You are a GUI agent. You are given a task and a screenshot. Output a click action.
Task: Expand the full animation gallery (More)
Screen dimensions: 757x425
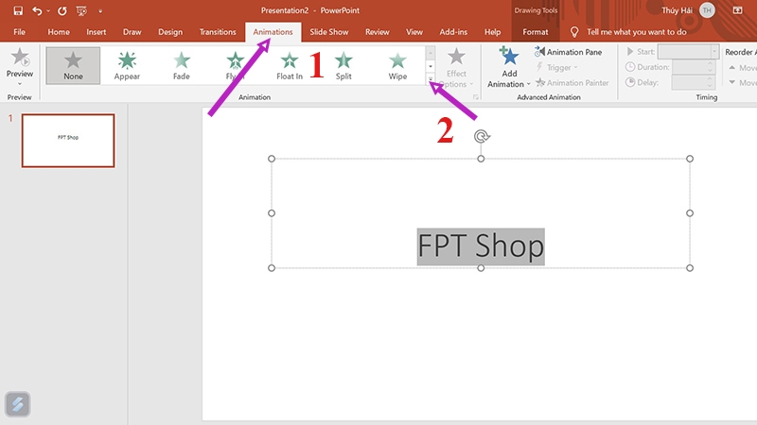click(431, 79)
